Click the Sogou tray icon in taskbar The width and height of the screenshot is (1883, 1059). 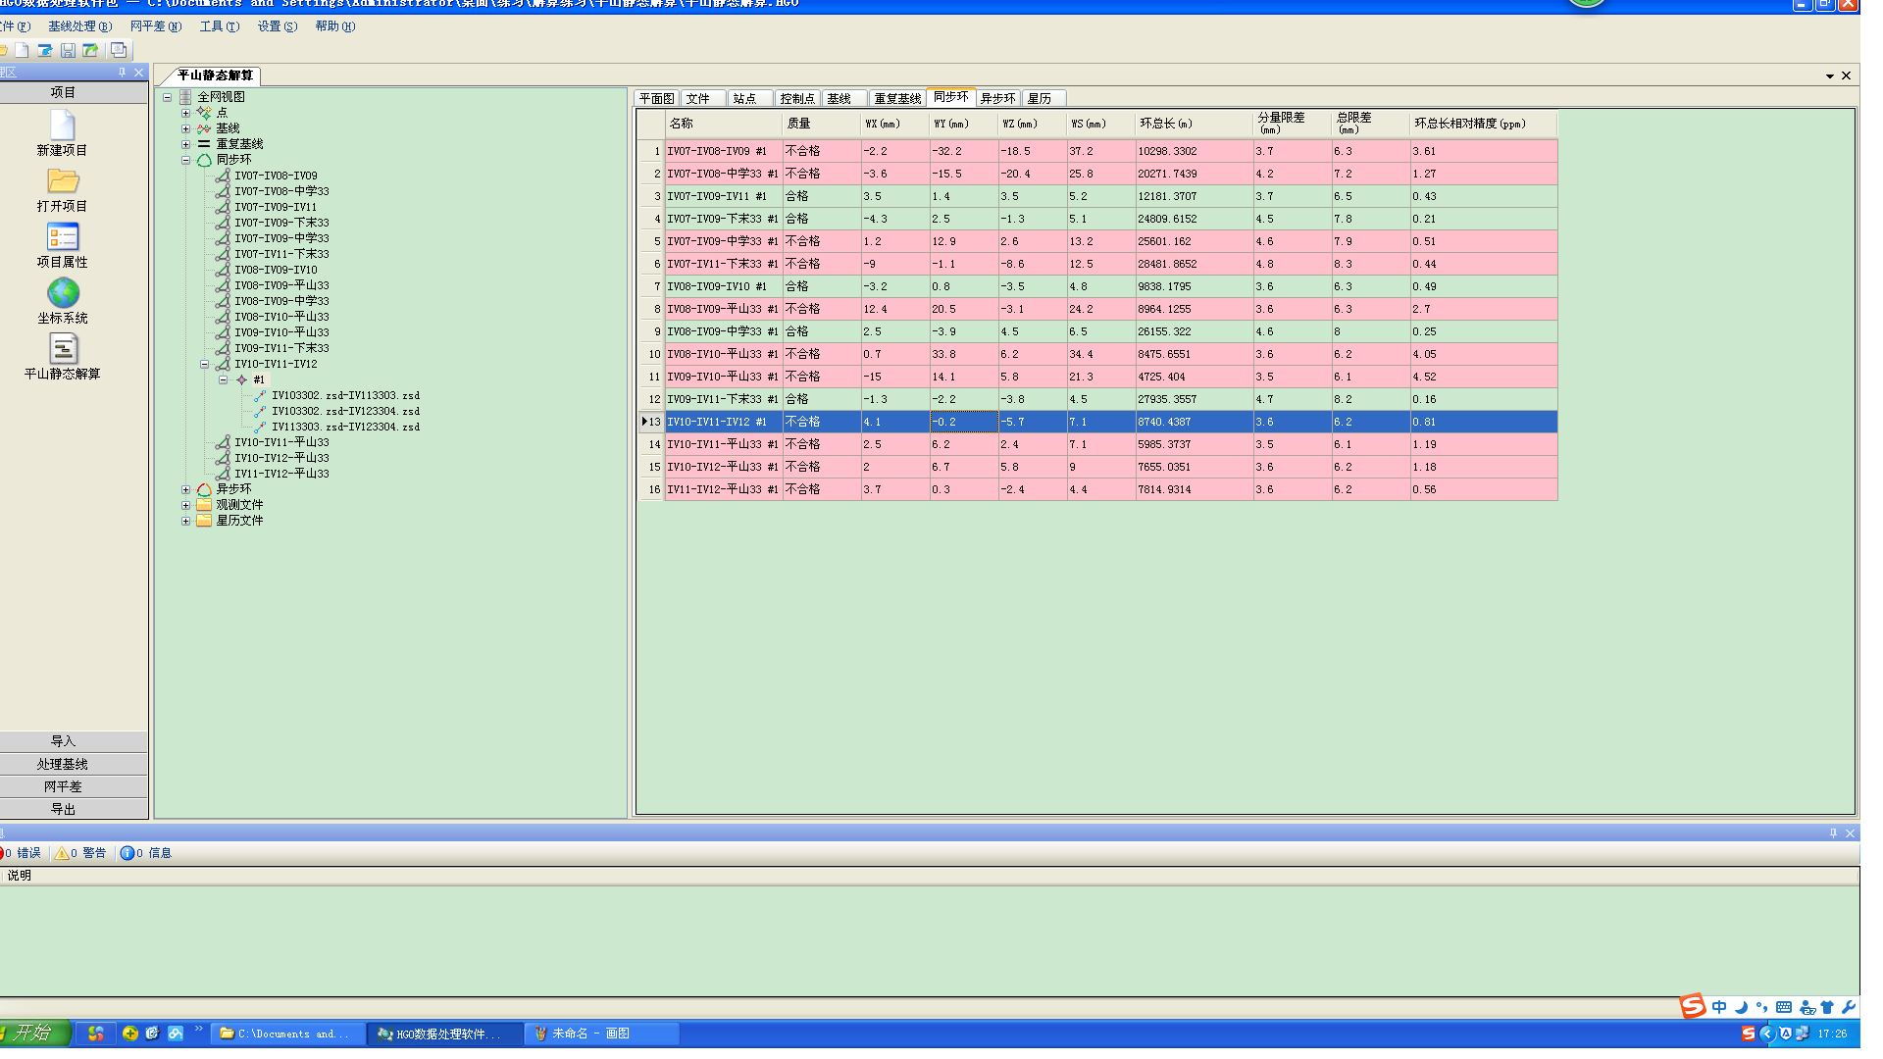tap(1748, 1034)
